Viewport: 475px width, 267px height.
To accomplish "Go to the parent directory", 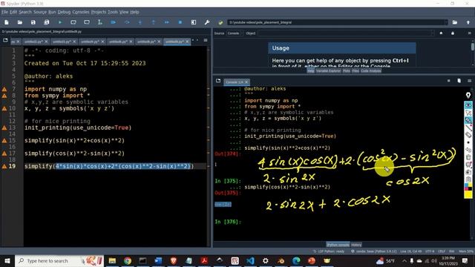I will pos(468,22).
